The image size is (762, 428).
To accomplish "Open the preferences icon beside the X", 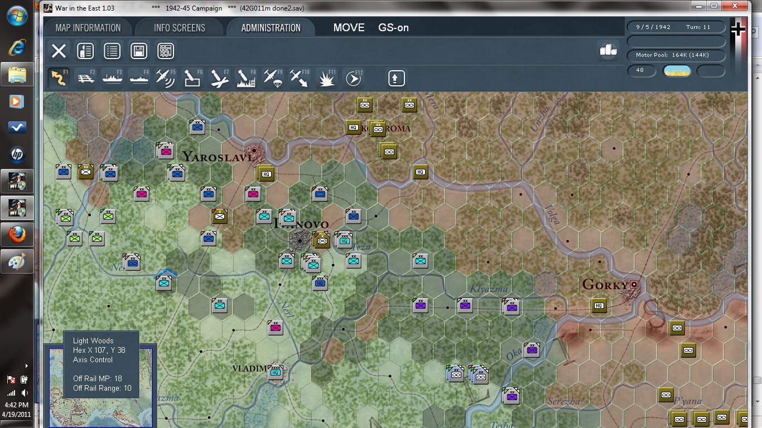I will (85, 51).
